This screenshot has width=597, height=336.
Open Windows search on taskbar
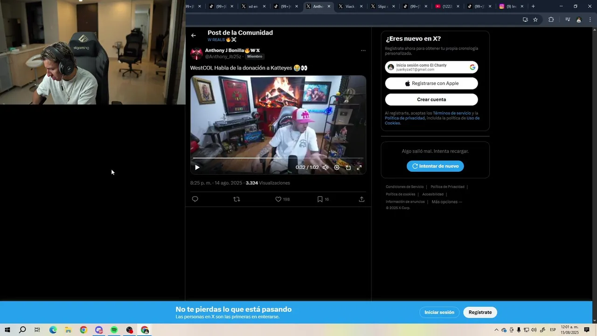click(x=22, y=330)
